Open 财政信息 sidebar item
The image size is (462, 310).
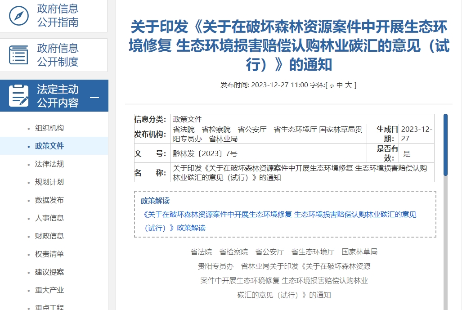click(x=49, y=236)
